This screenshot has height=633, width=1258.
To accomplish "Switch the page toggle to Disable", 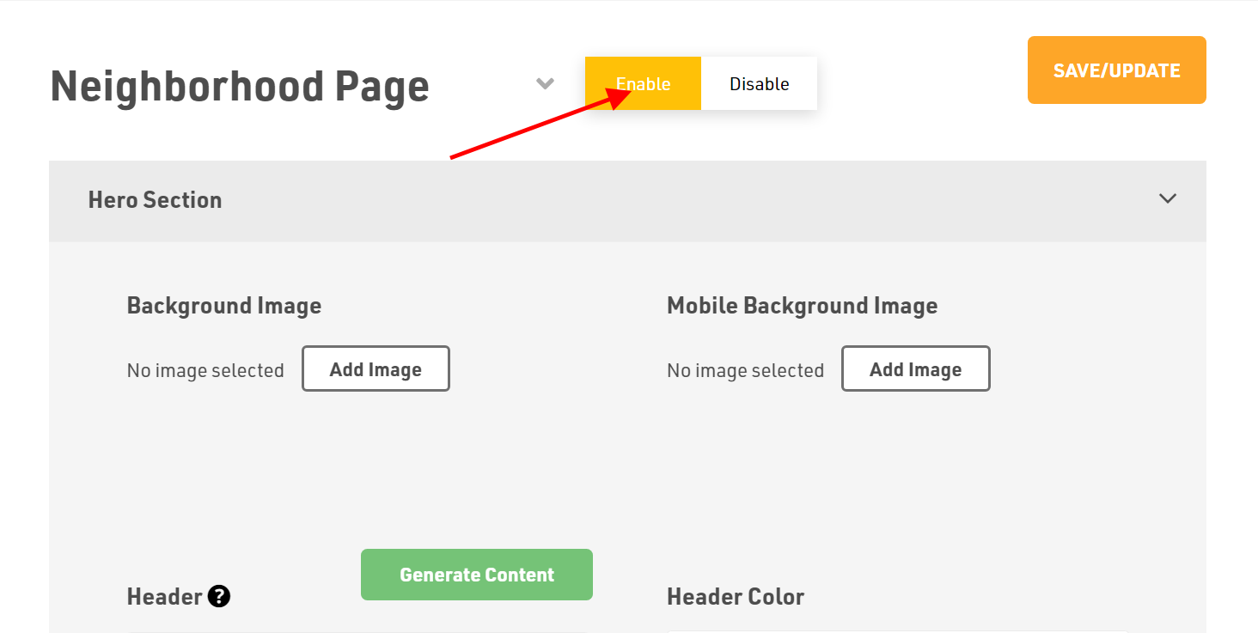I will [759, 84].
